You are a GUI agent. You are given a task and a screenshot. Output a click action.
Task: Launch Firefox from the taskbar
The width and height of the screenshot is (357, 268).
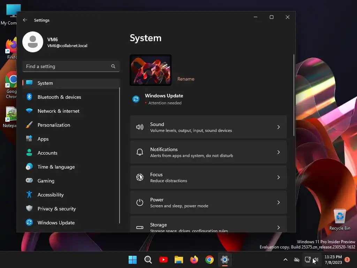point(194,260)
